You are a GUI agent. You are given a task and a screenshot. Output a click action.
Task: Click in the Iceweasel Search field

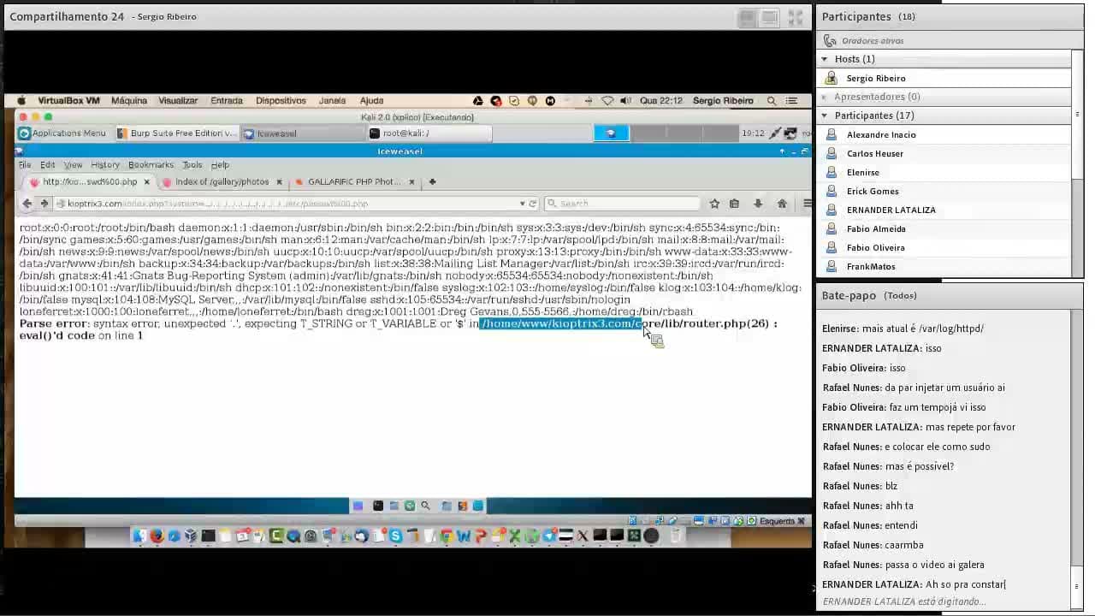(x=622, y=204)
